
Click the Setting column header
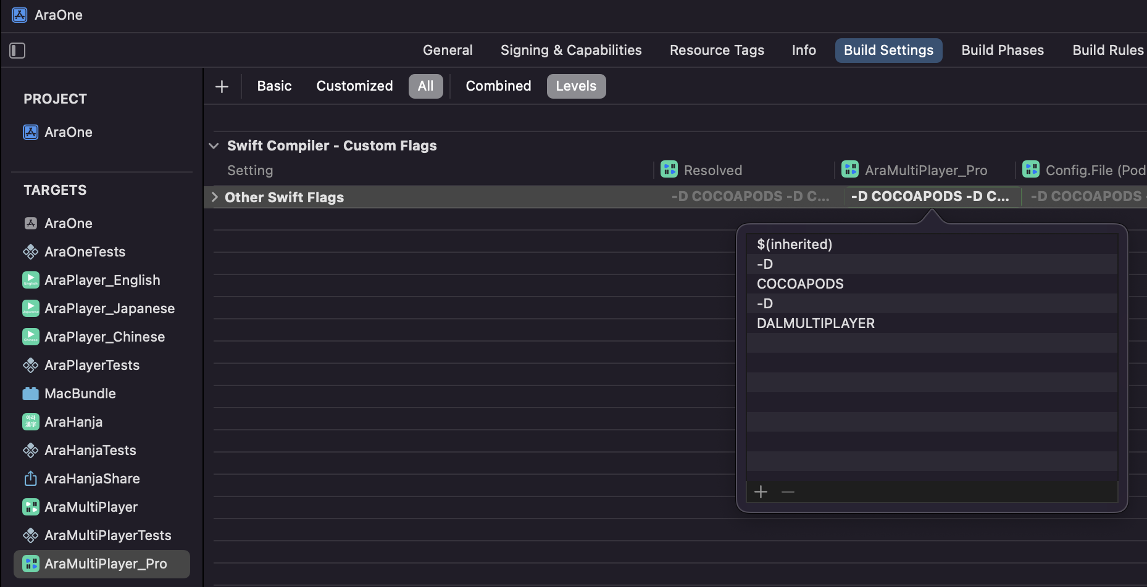point(250,170)
